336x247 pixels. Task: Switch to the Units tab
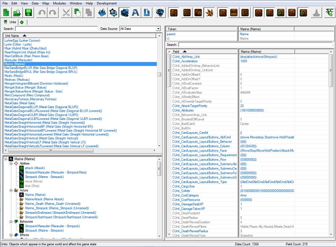click(10, 22)
